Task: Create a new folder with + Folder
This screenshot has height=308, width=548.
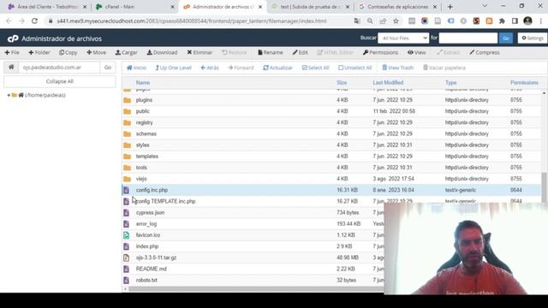Action: point(39,52)
